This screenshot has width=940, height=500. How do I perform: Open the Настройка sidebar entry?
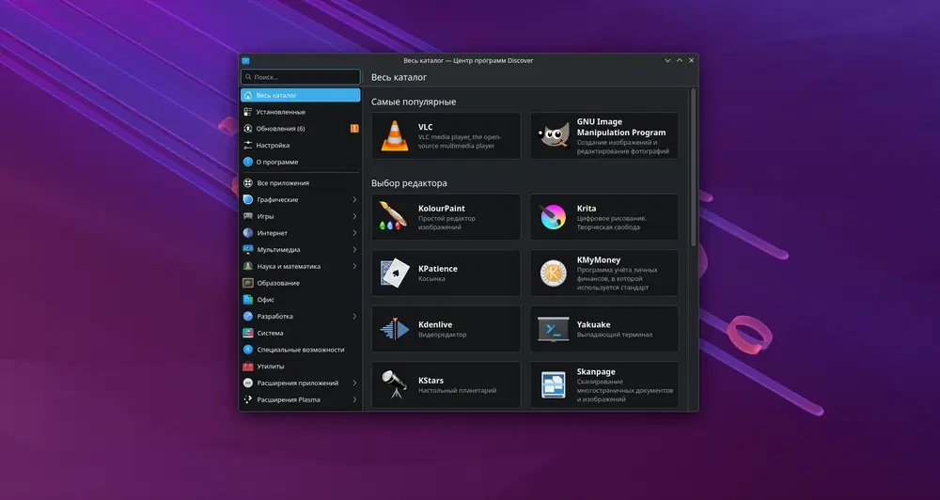click(x=301, y=145)
